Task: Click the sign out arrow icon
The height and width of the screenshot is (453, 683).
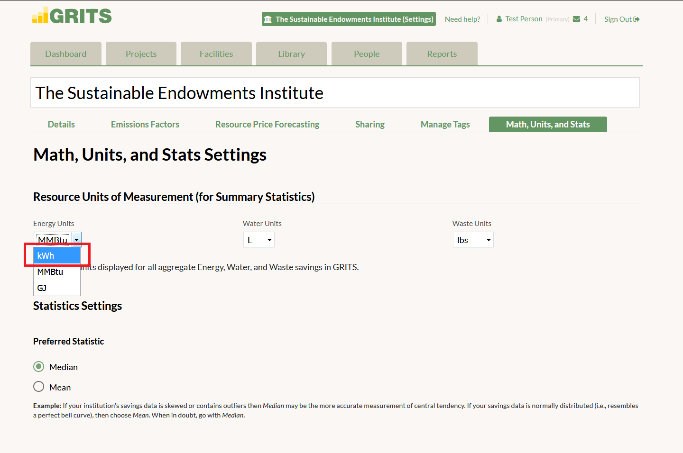Action: click(x=637, y=19)
